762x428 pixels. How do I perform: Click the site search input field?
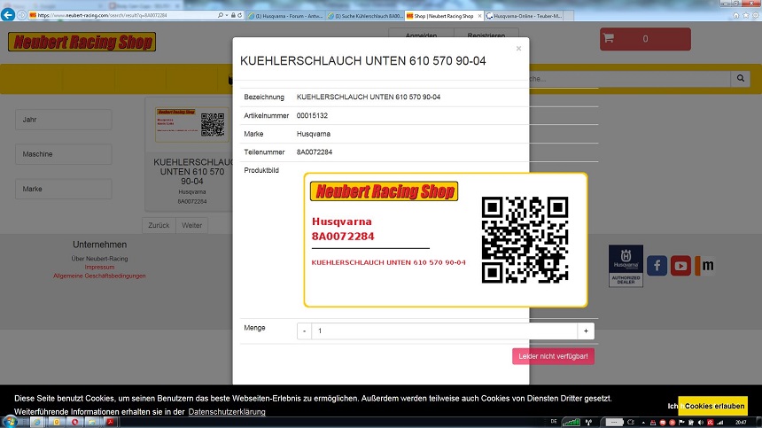(630, 78)
